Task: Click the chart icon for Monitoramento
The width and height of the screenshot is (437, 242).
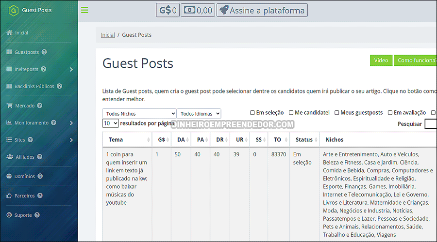Action: tap(9, 122)
